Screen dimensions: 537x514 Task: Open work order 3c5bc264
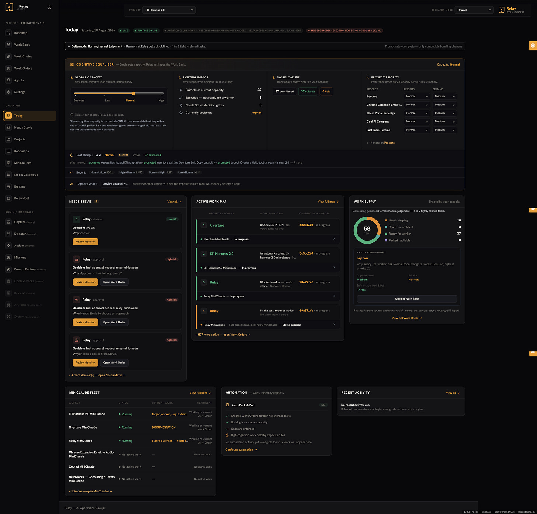(306, 253)
